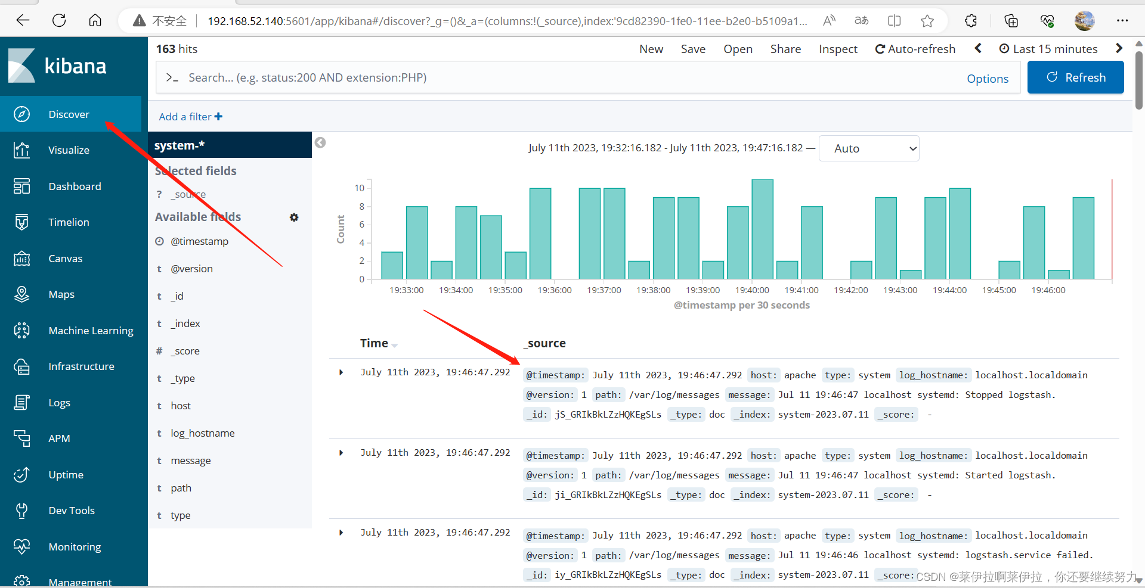Screen dimensions: 1145x588
Task: Select the _id field
Action: pyautogui.click(x=177, y=296)
